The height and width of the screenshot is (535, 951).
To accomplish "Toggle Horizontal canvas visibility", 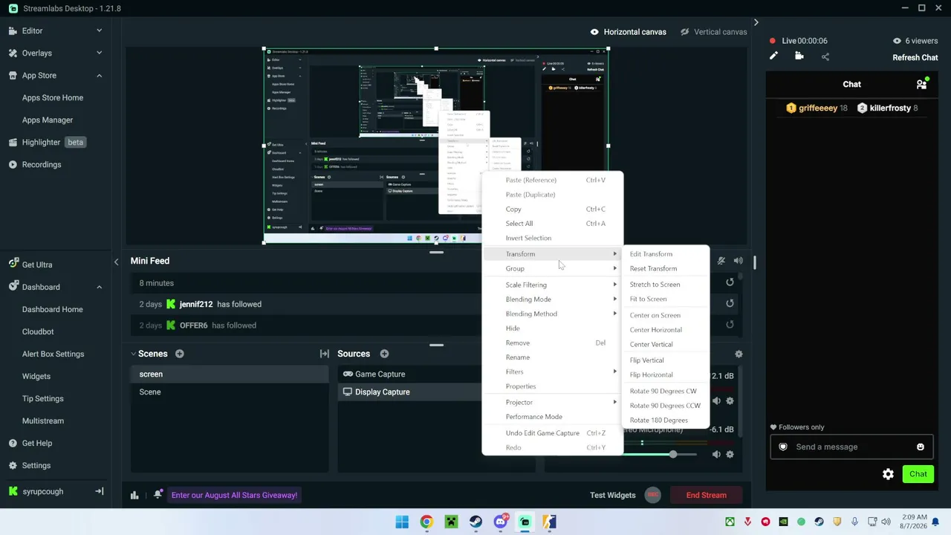I will 594,32.
